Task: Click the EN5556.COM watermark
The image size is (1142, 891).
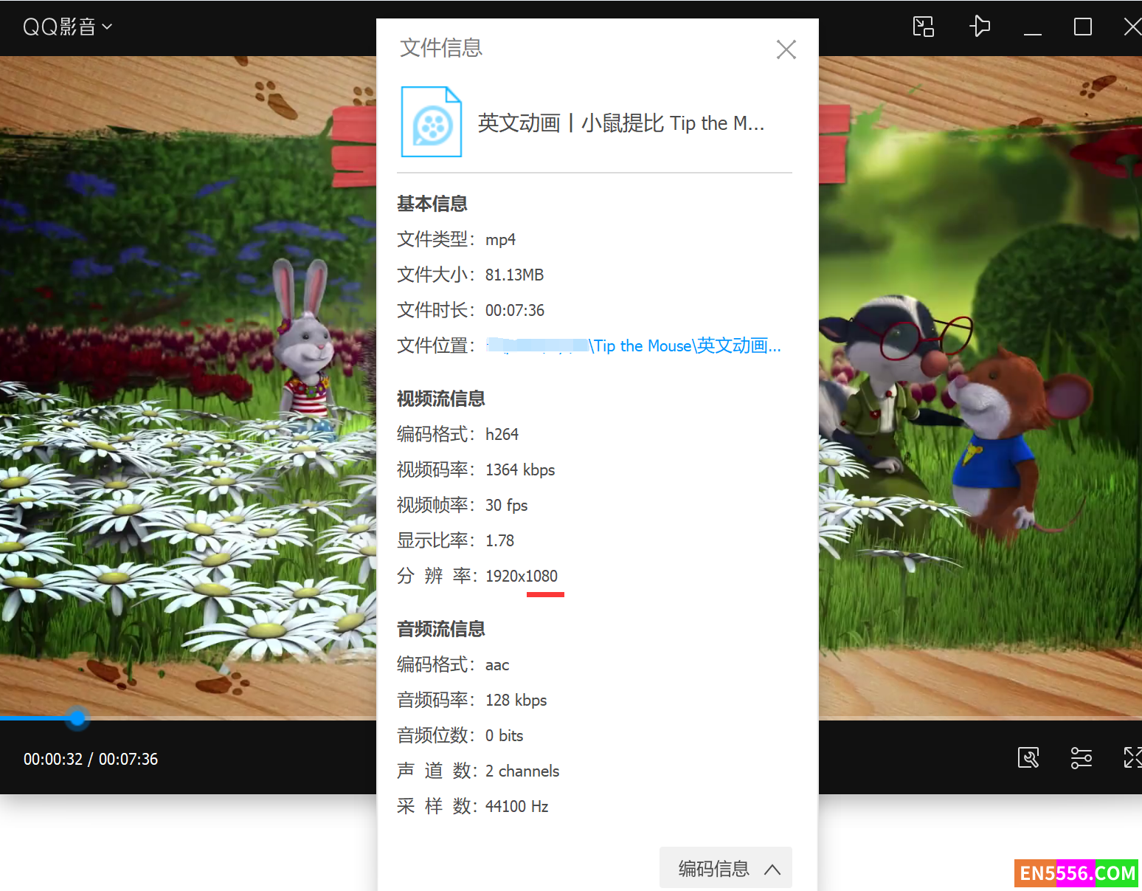Action: pos(1076,873)
